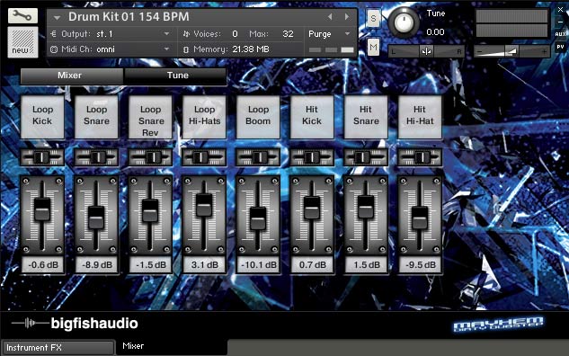Viewport: 569px width, 356px height.
Task: Mute the instrument with M button
Action: coord(373,47)
